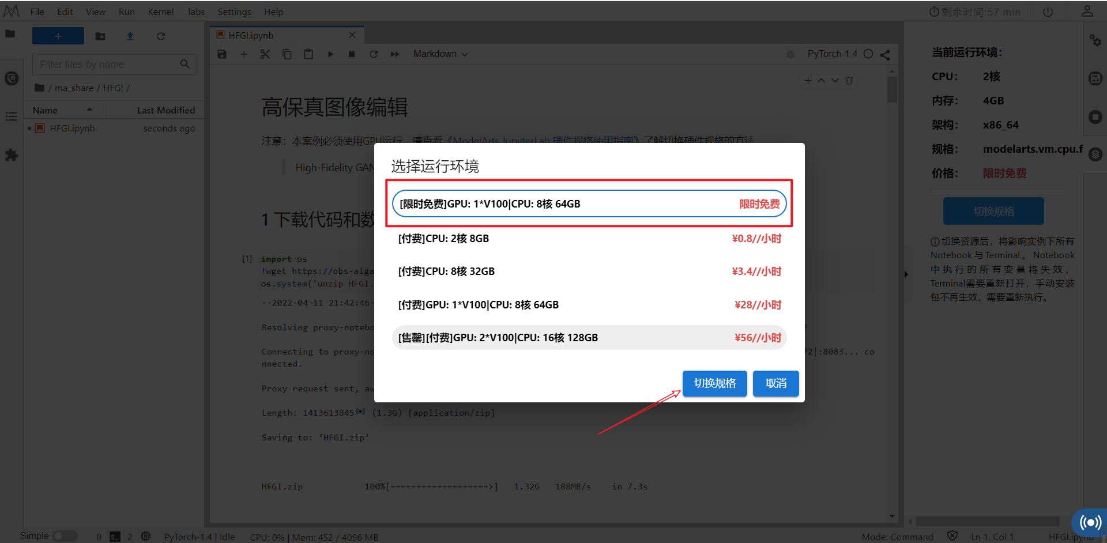Click the 切换规格 button in right panel
Image resolution: width=1107 pixels, height=543 pixels.
pos(993,211)
